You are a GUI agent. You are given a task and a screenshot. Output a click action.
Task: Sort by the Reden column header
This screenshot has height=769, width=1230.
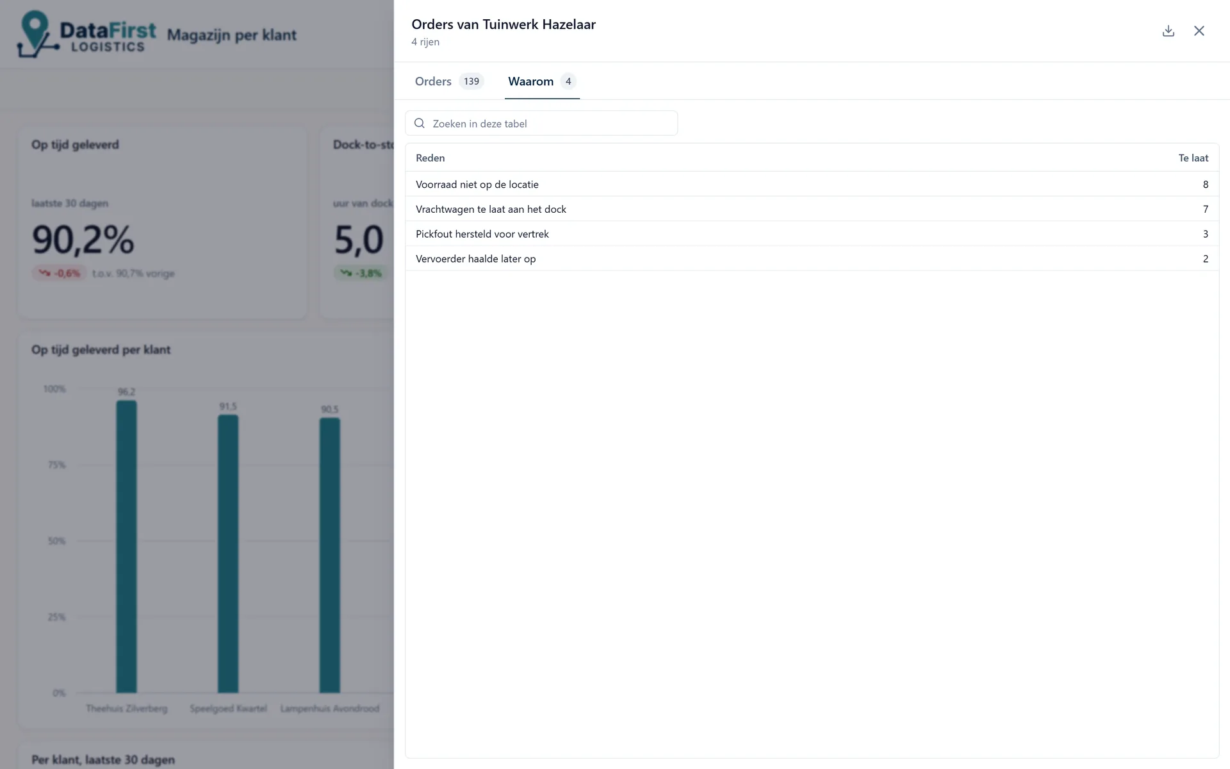430,158
